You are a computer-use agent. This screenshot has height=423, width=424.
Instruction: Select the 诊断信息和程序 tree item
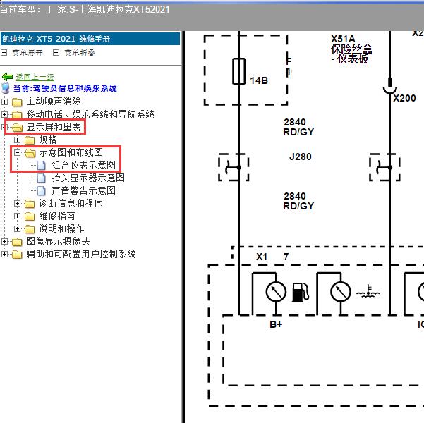coord(71,203)
